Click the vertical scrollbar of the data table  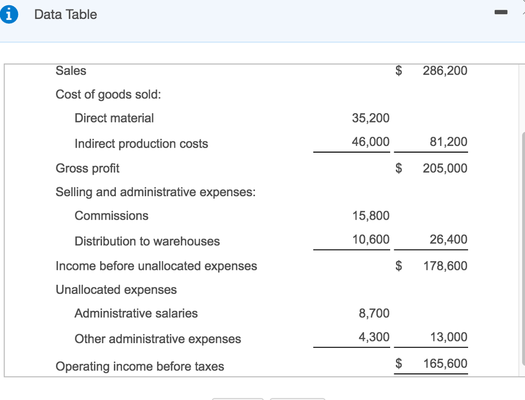[523, 248]
